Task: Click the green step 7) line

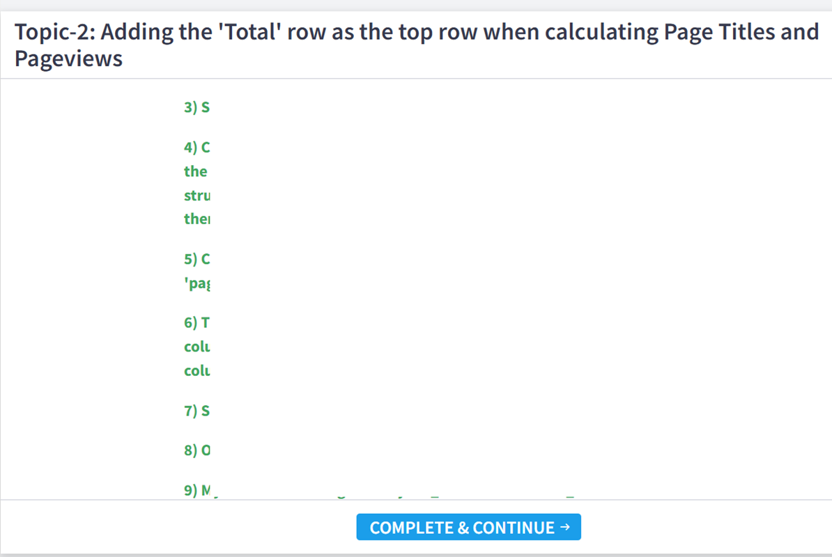Action: [x=197, y=411]
